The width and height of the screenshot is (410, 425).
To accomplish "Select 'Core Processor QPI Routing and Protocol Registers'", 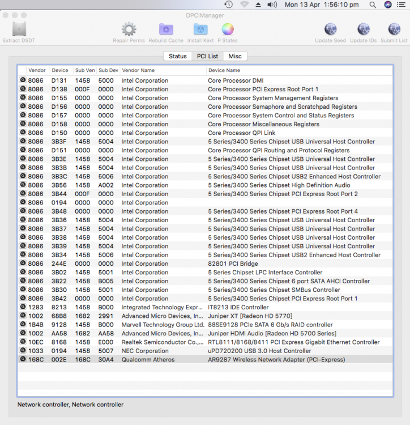I will point(205,150).
